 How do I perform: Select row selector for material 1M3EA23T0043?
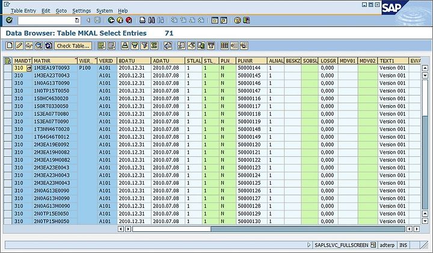click(8, 76)
